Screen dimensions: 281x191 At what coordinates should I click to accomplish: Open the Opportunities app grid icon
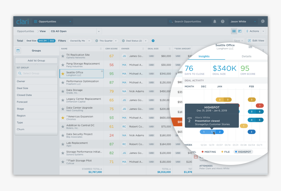point(36,22)
